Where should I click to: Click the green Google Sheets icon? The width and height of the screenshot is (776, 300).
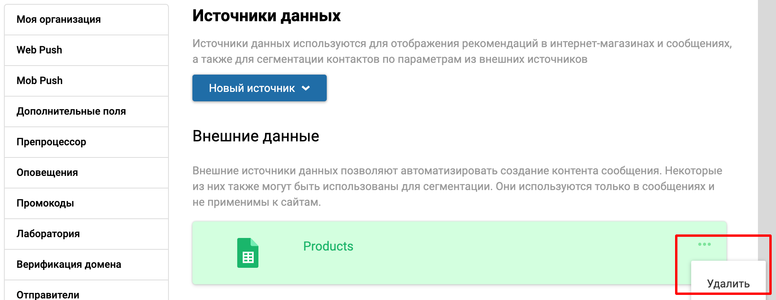tap(248, 253)
